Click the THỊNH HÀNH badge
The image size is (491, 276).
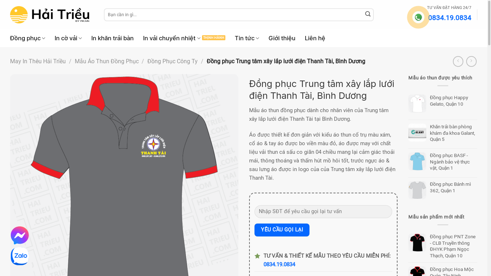[x=214, y=38]
